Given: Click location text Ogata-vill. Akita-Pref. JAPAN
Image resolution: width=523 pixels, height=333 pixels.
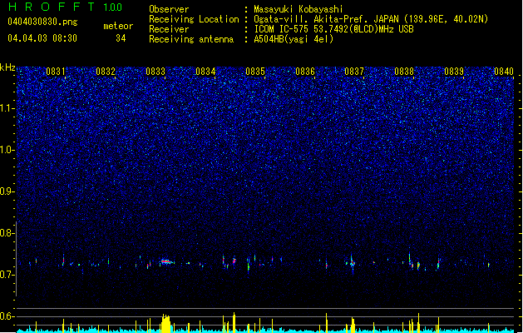Looking at the screenshot, I should (x=327, y=19).
